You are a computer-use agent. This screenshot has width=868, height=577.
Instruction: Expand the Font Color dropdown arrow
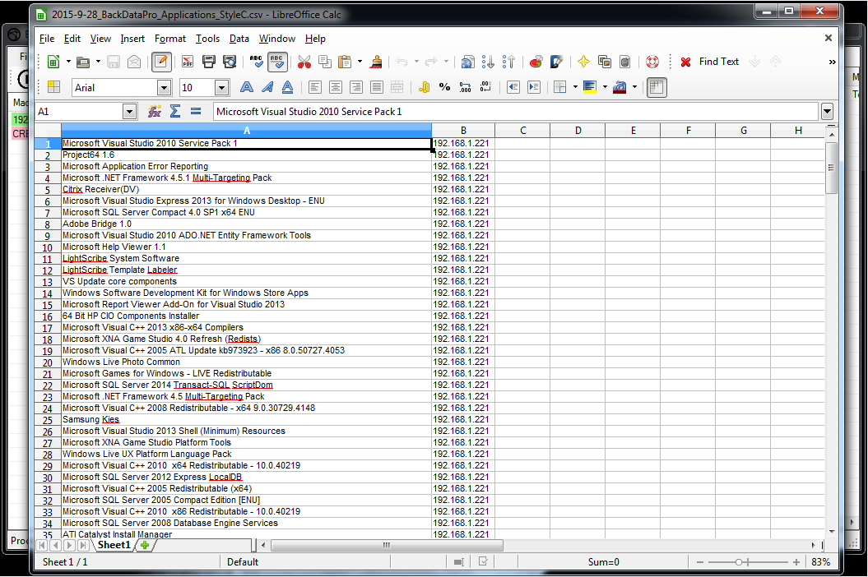[634, 87]
